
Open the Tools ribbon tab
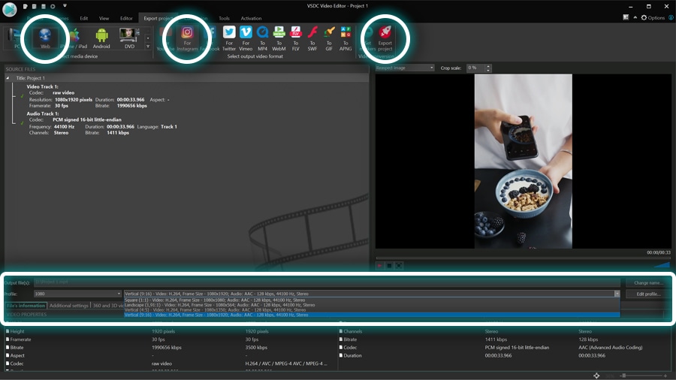click(x=224, y=19)
